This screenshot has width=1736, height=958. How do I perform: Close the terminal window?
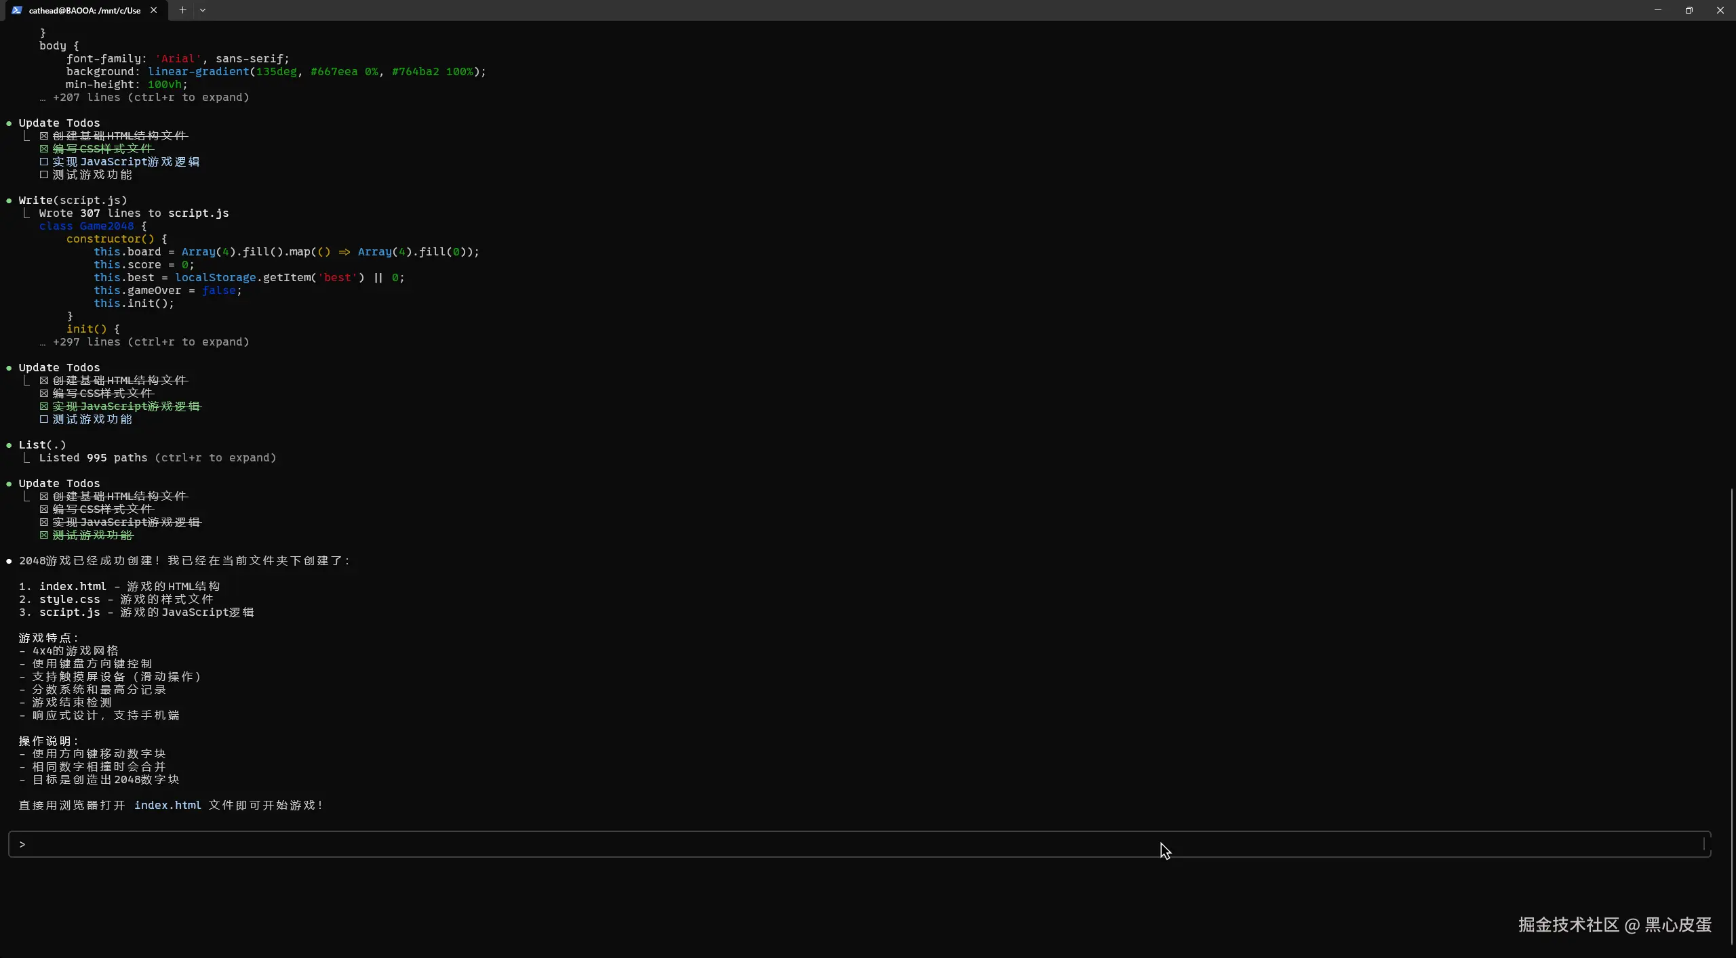pyautogui.click(x=1720, y=10)
